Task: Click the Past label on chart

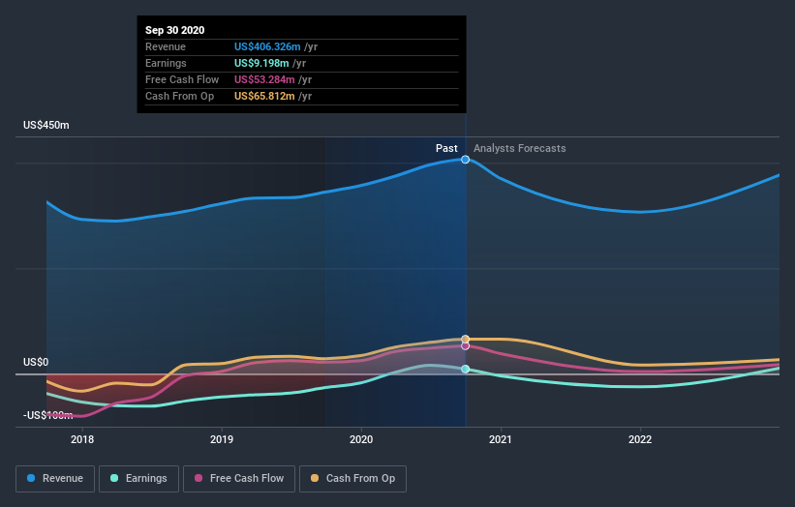Action: coord(446,148)
